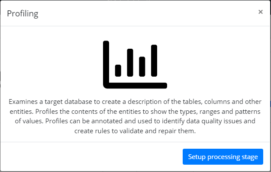This screenshot has width=271, height=172.
Task: Click the word 'entities' beginning the second line
Action: pyautogui.click(x=21, y=112)
